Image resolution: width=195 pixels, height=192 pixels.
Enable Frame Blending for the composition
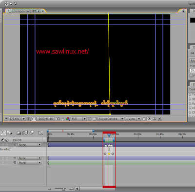click(25, 133)
